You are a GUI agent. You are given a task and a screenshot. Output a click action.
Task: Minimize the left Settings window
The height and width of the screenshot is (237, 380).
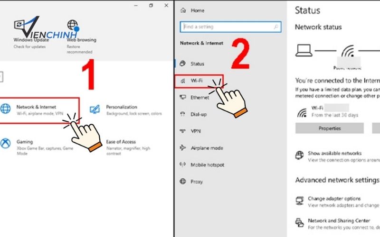click(136, 5)
